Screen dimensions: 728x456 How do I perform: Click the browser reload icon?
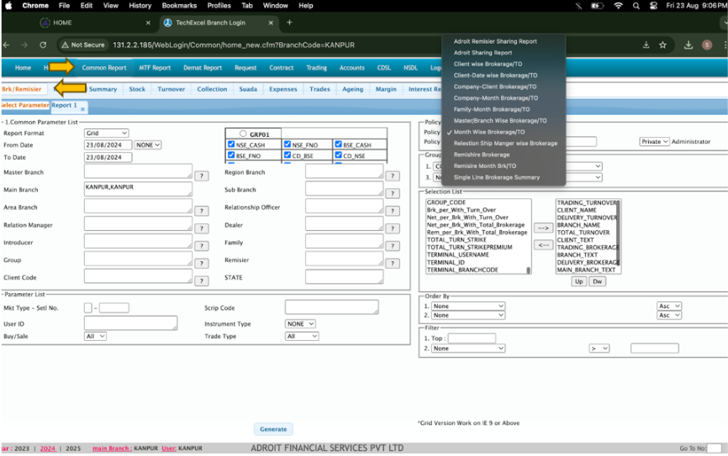44,45
